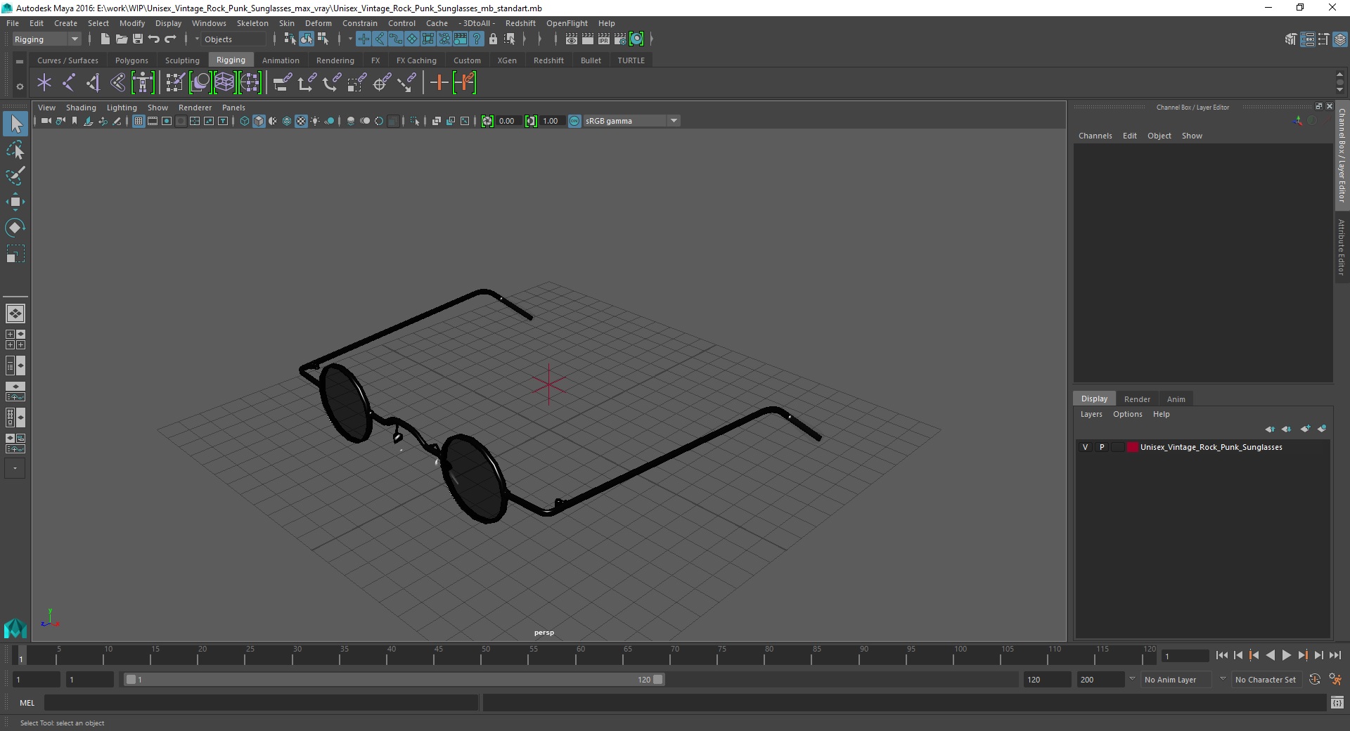Click the Redo arrow icon
Screen dimensions: 1350x731
[x=170, y=39]
